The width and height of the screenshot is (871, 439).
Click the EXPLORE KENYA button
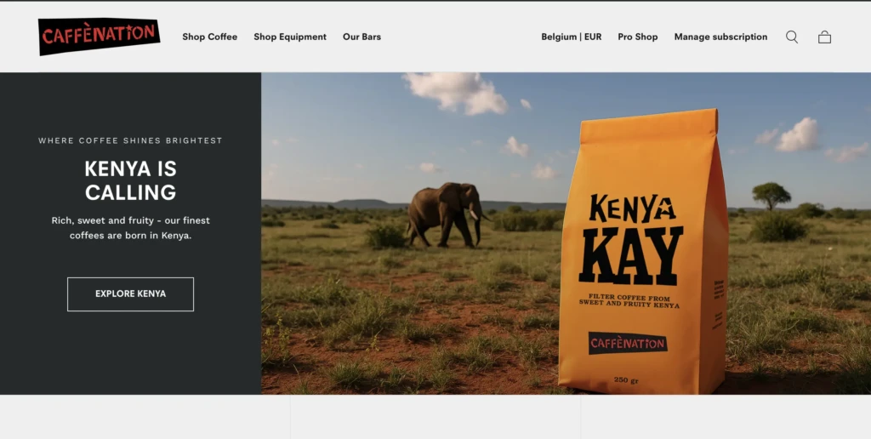coord(130,294)
